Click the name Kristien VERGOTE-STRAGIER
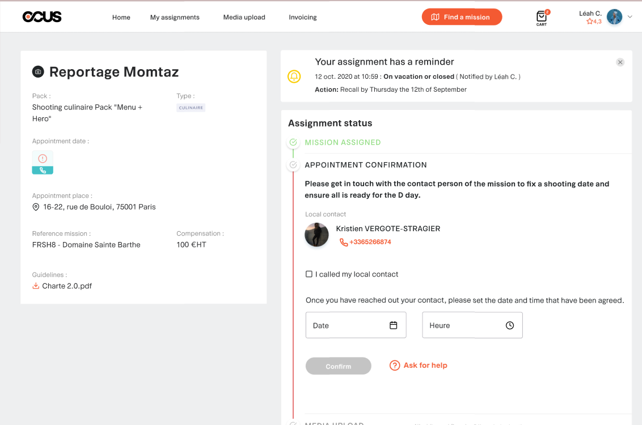Screen dimensions: 642x425 (x=388, y=229)
